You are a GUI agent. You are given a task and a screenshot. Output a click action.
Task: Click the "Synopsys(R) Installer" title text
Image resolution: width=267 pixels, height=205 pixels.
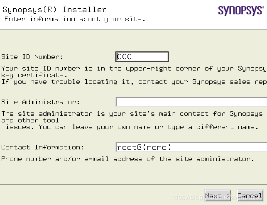pos(55,10)
